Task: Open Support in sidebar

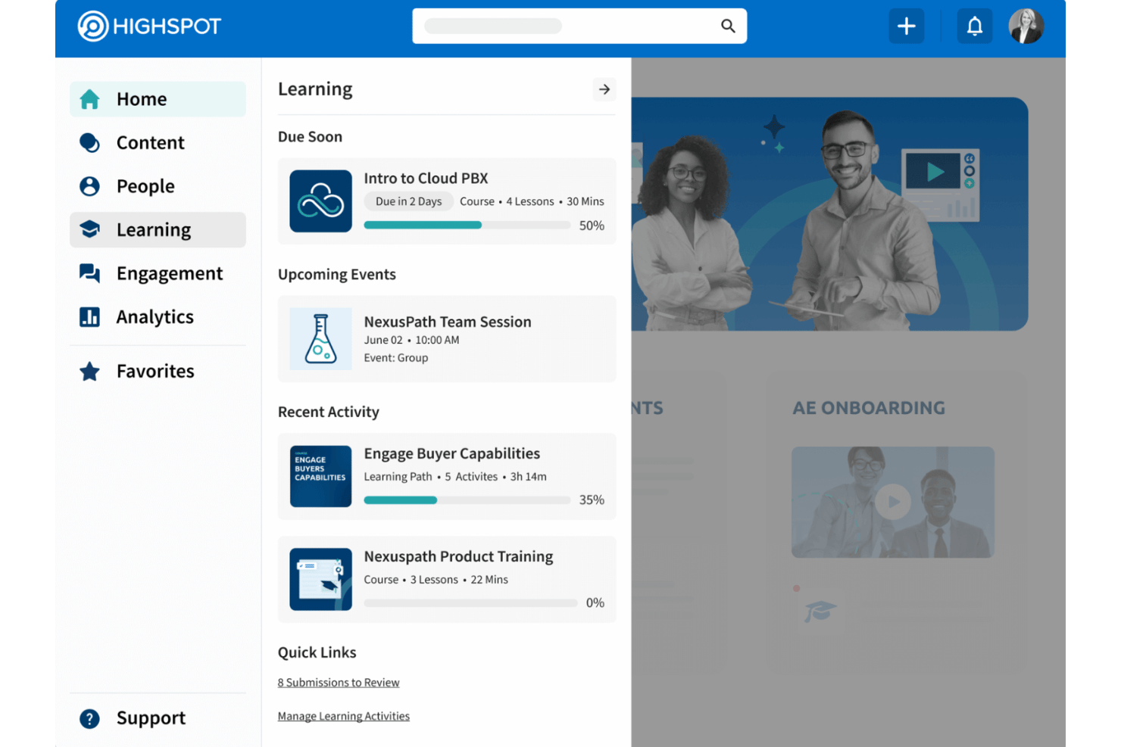Action: click(x=158, y=718)
